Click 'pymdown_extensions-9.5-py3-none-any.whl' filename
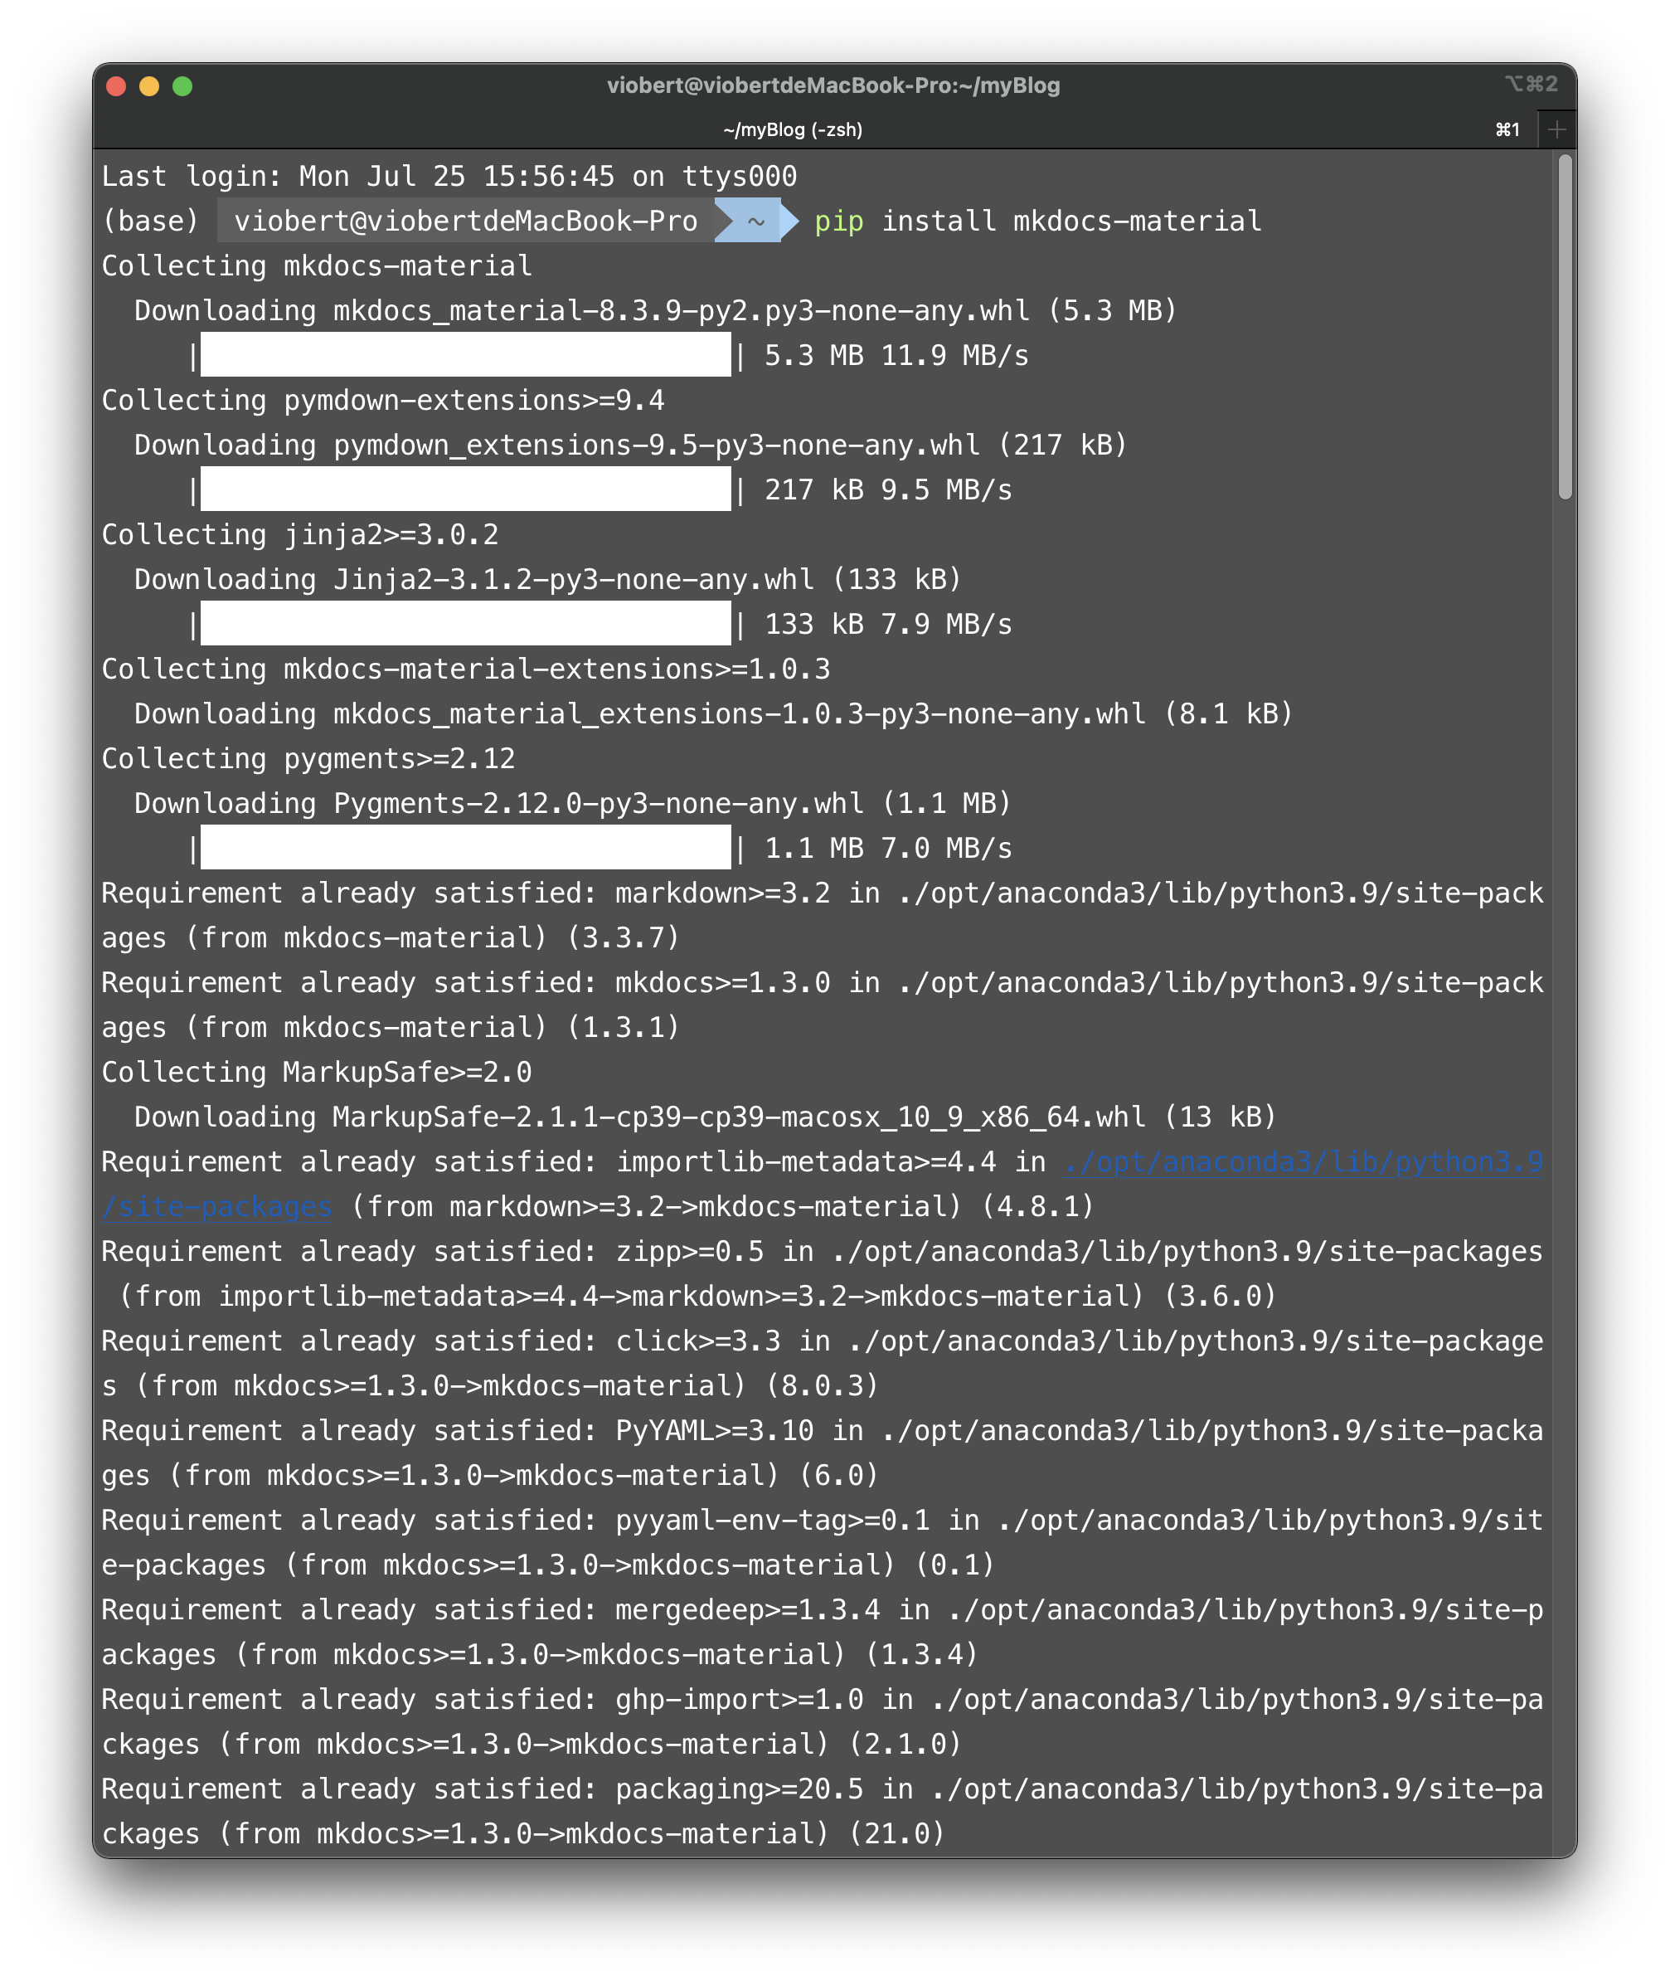This screenshot has height=1981, width=1670. pyautogui.click(x=656, y=445)
